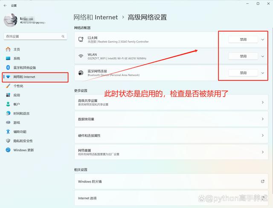Viewport: 273px width, 208px height.
Task: Select 网络和 Internet in the sidebar
Action: (x=35, y=77)
